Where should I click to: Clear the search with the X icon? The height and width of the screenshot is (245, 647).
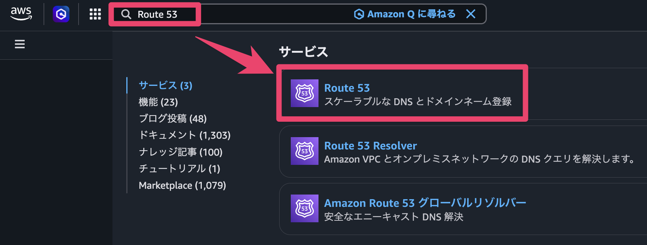coord(471,14)
